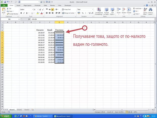Open the green File tab
This screenshot has width=157, height=118.
4,5
